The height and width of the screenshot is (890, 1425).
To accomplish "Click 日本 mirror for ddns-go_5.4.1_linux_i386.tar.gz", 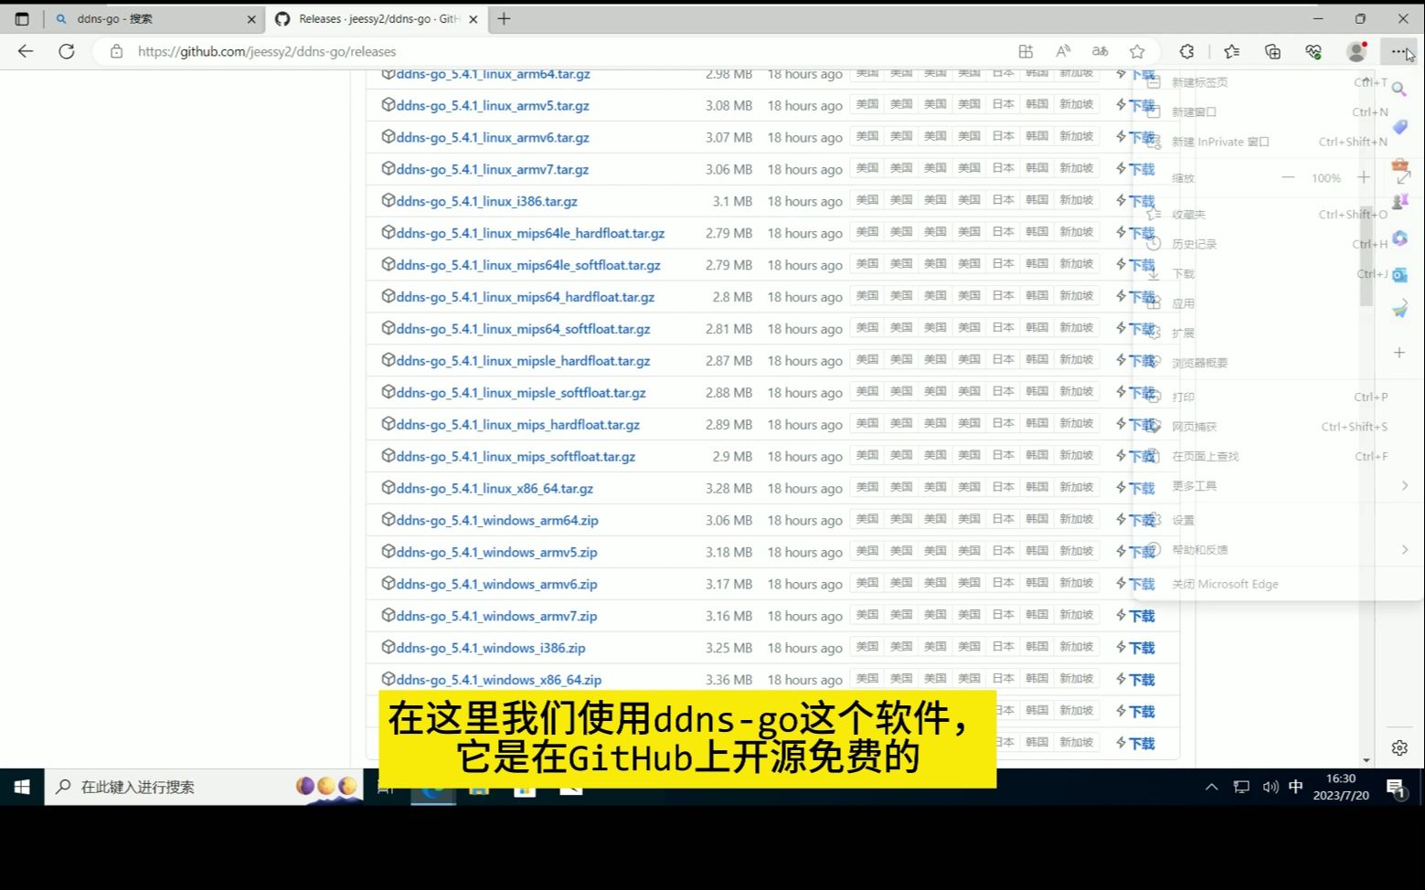I will (x=1003, y=200).
